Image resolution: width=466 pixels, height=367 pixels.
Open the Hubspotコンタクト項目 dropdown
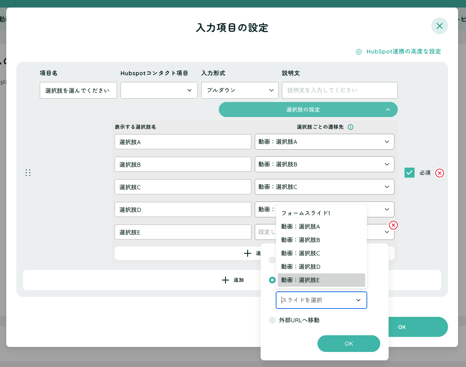coord(159,90)
